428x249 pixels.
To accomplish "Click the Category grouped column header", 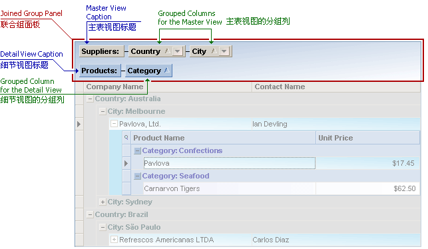I will click(148, 71).
